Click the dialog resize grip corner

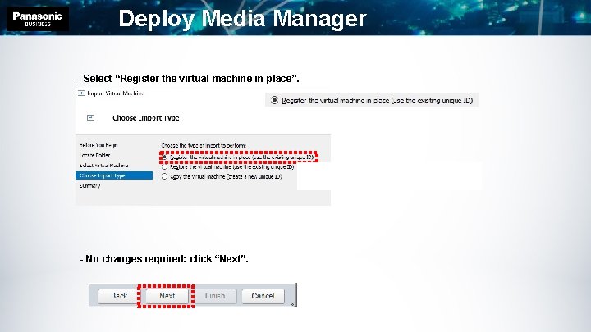293,304
